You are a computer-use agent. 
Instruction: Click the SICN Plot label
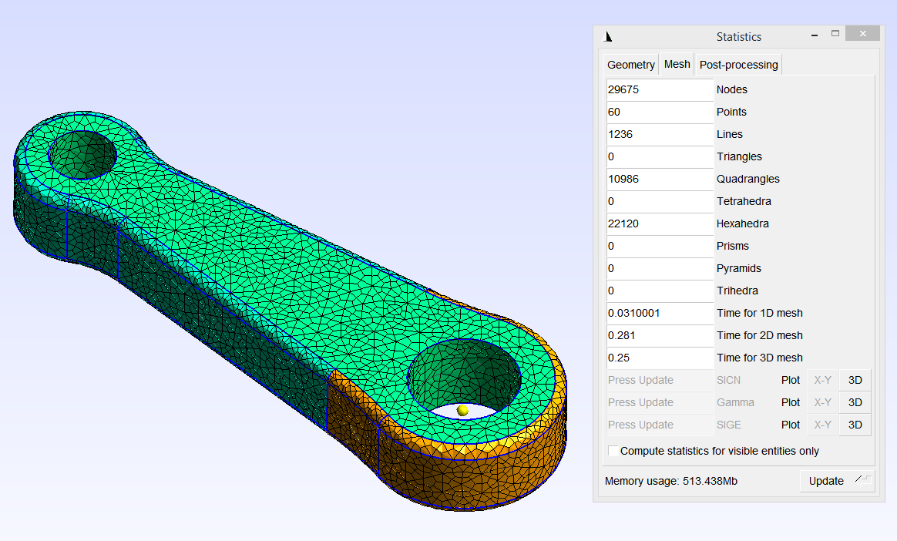(790, 380)
